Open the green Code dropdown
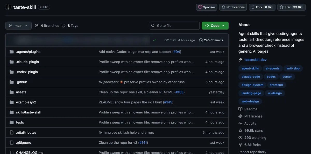This screenshot has height=154, width=311. coord(215,26)
